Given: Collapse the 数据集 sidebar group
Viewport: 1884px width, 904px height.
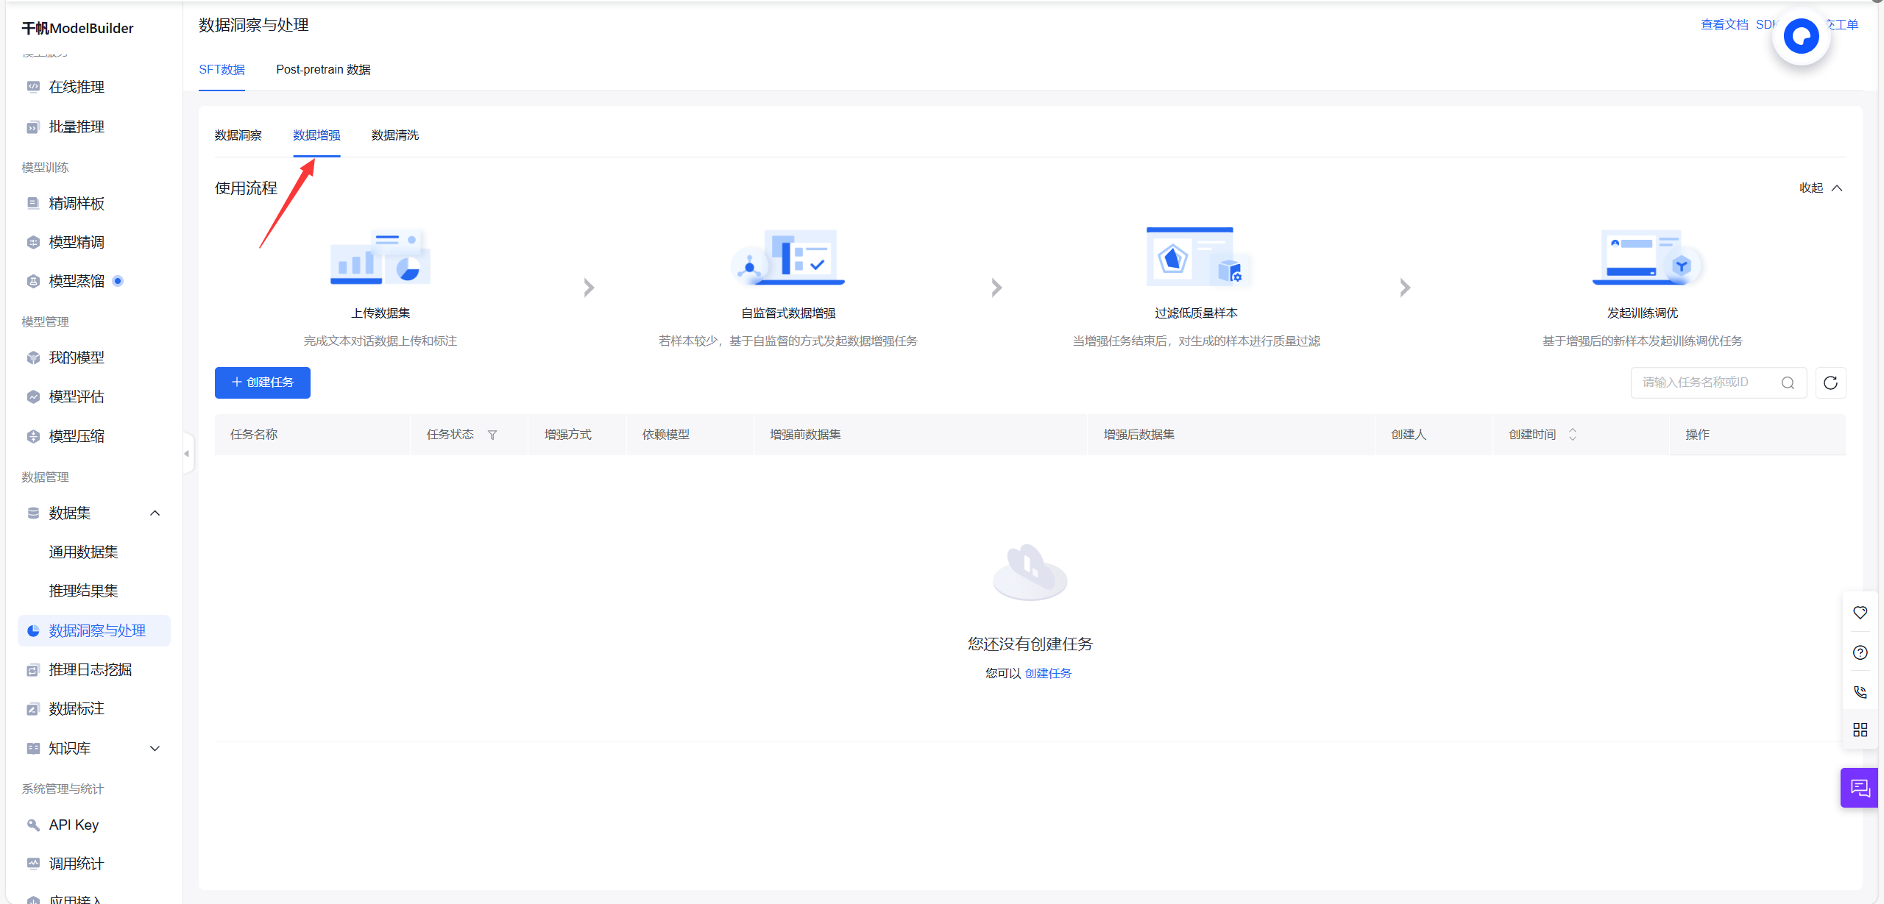Looking at the screenshot, I should [155, 513].
